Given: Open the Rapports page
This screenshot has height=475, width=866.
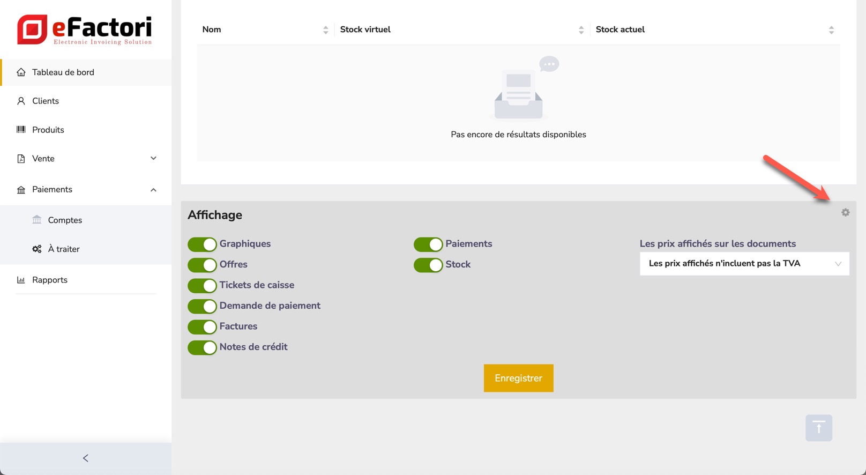Looking at the screenshot, I should [49, 280].
